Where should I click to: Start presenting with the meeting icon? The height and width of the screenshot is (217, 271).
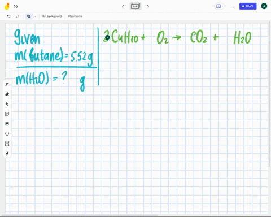pyautogui.click(x=218, y=6)
